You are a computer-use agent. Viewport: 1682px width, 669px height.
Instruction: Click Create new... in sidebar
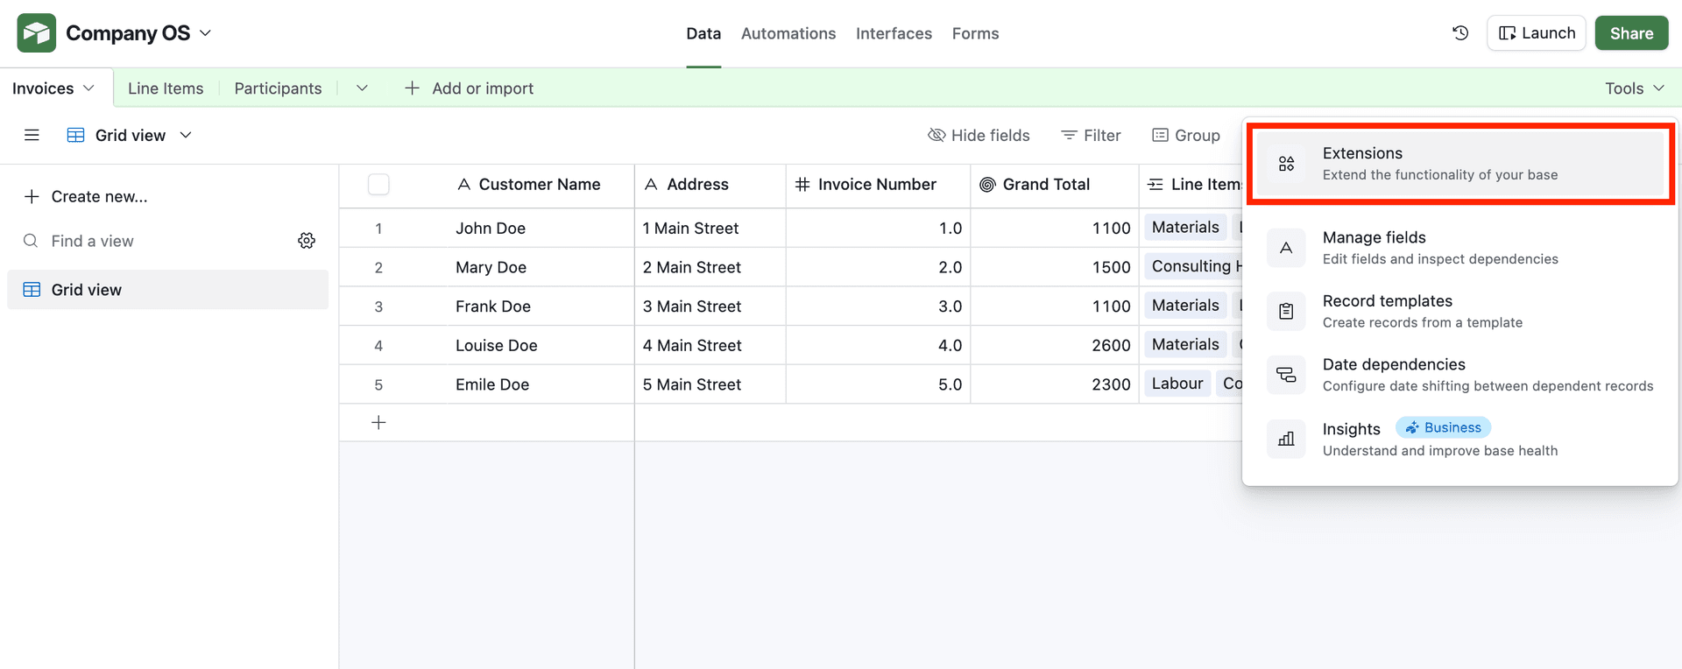(85, 197)
